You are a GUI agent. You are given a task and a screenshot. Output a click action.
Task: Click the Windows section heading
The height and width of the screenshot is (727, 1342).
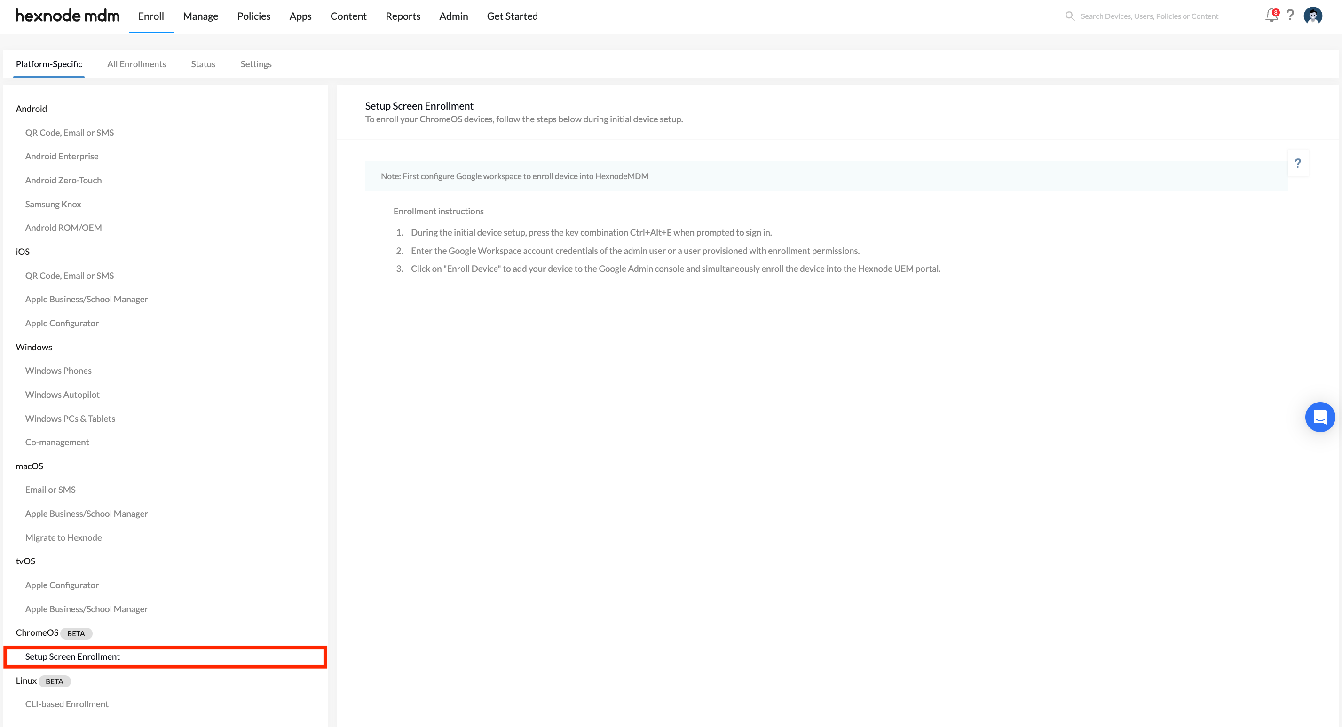(x=34, y=347)
